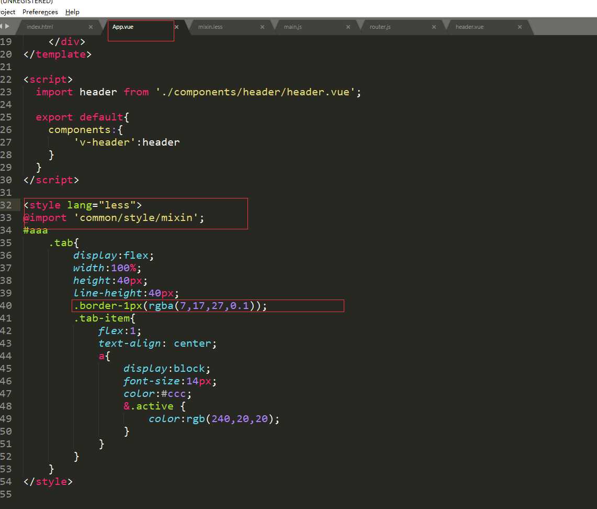Close the App.vue tab
This screenshot has height=509, width=597.
click(x=176, y=27)
